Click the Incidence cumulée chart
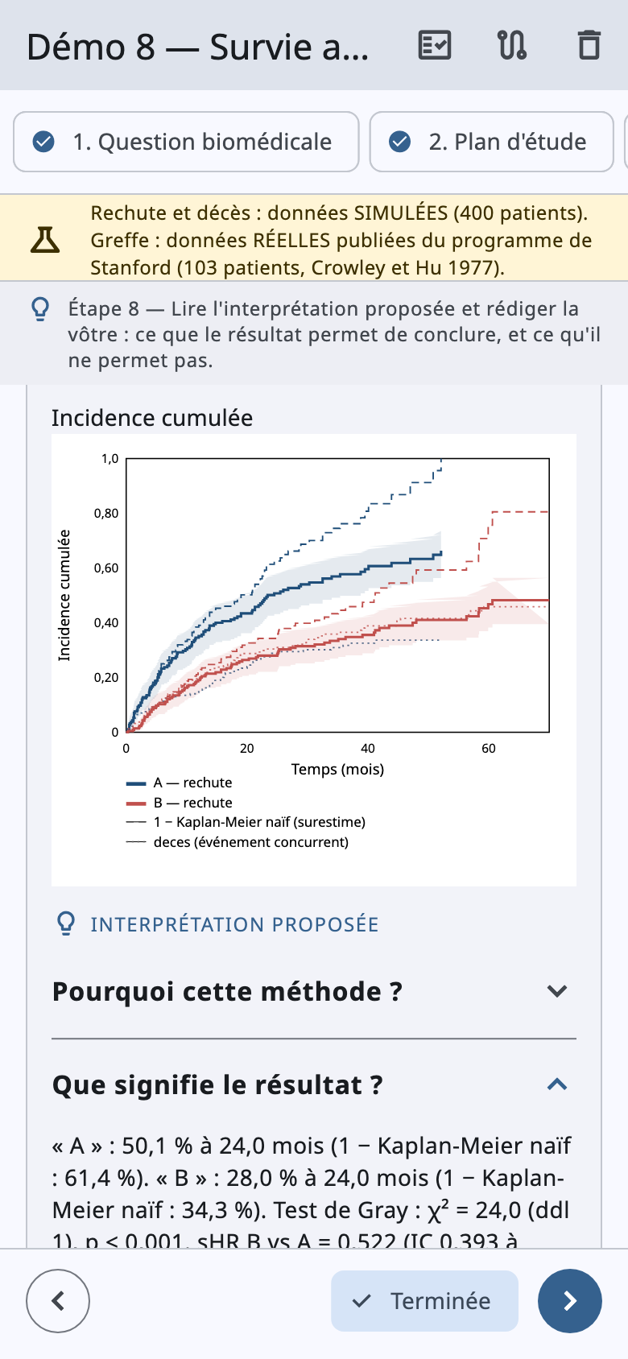The height and width of the screenshot is (1359, 628). point(314,659)
